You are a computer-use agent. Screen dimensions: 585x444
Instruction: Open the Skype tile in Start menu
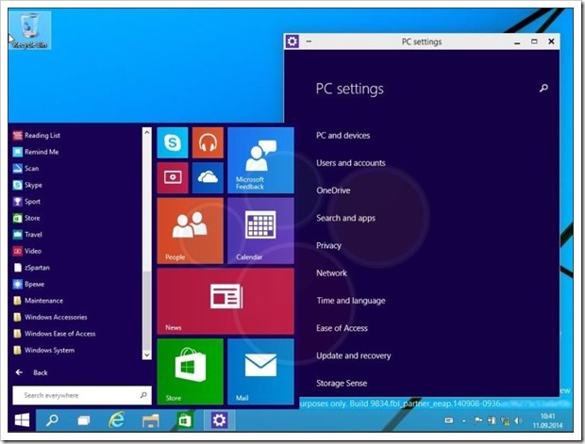(x=173, y=143)
